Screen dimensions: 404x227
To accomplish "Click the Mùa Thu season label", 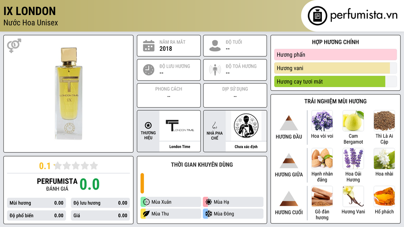I will (160, 214).
